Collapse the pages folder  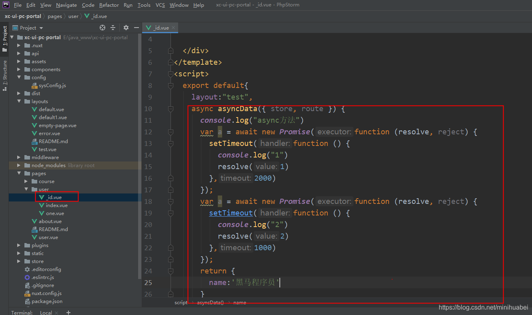tap(19, 173)
